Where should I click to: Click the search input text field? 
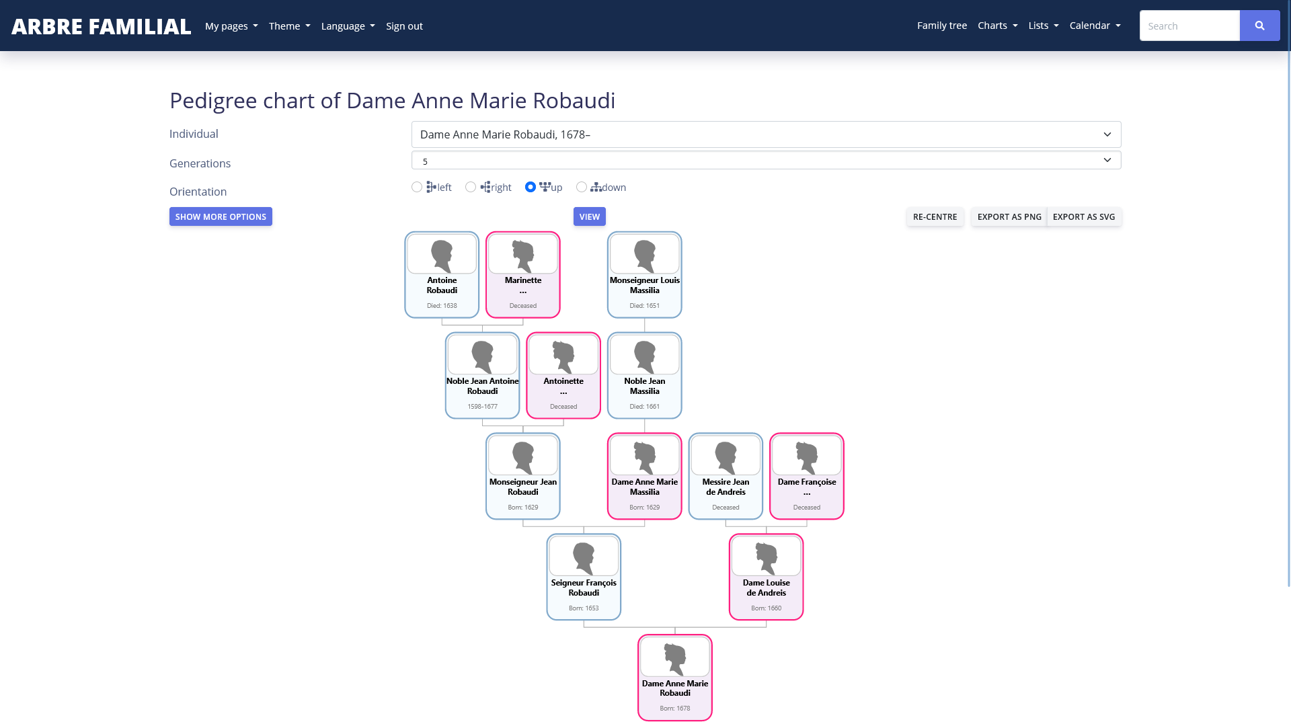click(x=1190, y=26)
